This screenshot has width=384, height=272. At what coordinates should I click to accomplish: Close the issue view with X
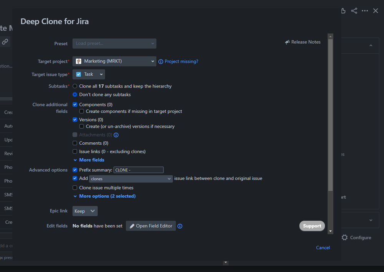tap(376, 11)
